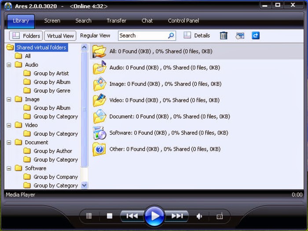Switch to Regular View

(x=95, y=36)
